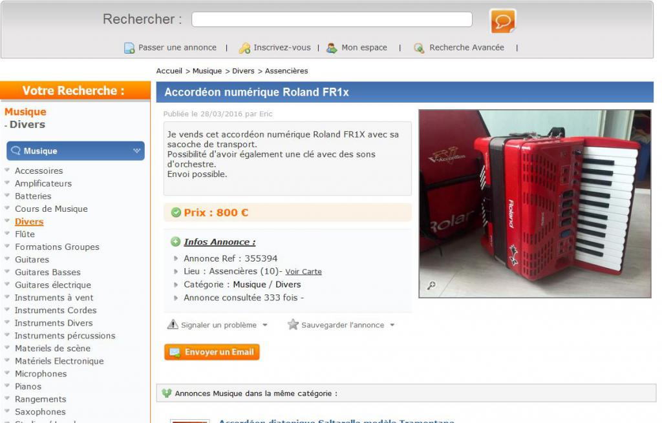Select the Musique breadcrumb item
Image resolution: width=662 pixels, height=423 pixels.
pyautogui.click(x=207, y=71)
